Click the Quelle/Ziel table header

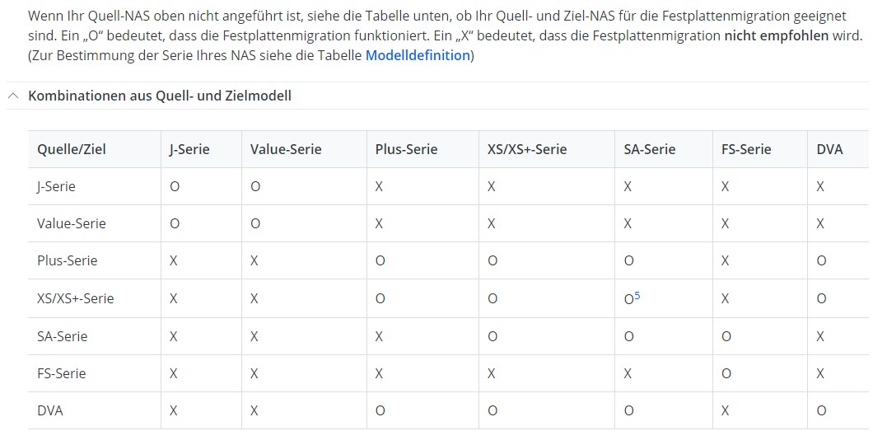[x=72, y=149]
